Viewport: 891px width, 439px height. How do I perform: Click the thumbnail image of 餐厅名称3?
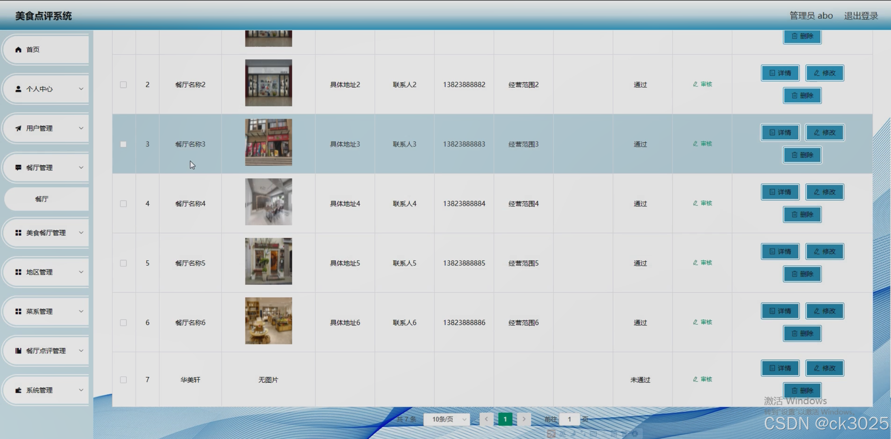[269, 142]
